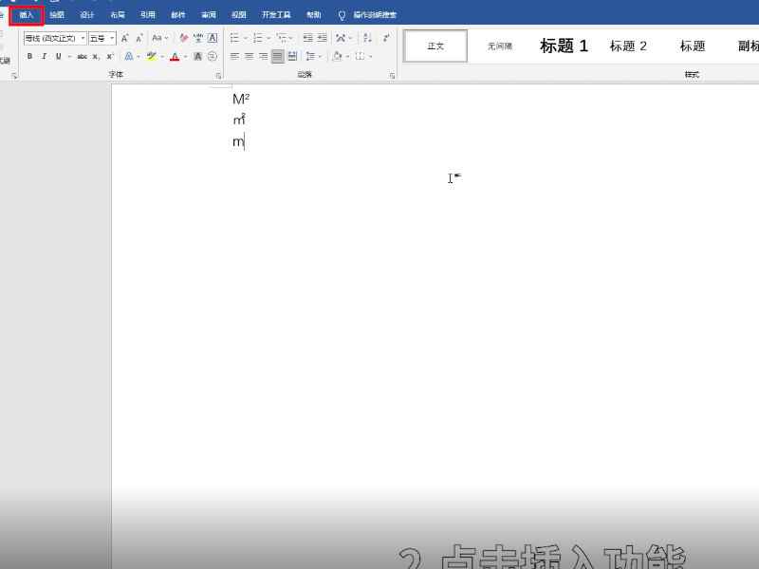Toggle center paragraph alignment

tap(249, 55)
